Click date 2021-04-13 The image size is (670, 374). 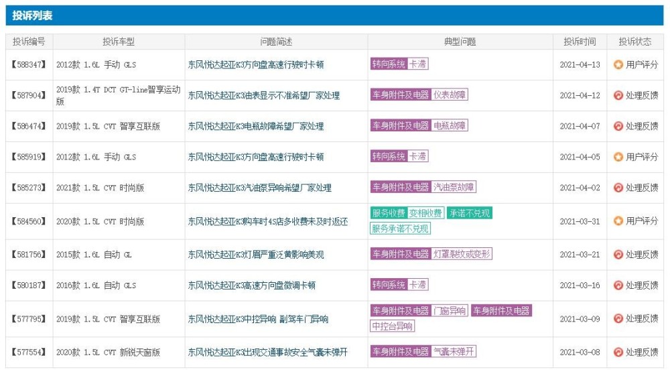point(580,64)
